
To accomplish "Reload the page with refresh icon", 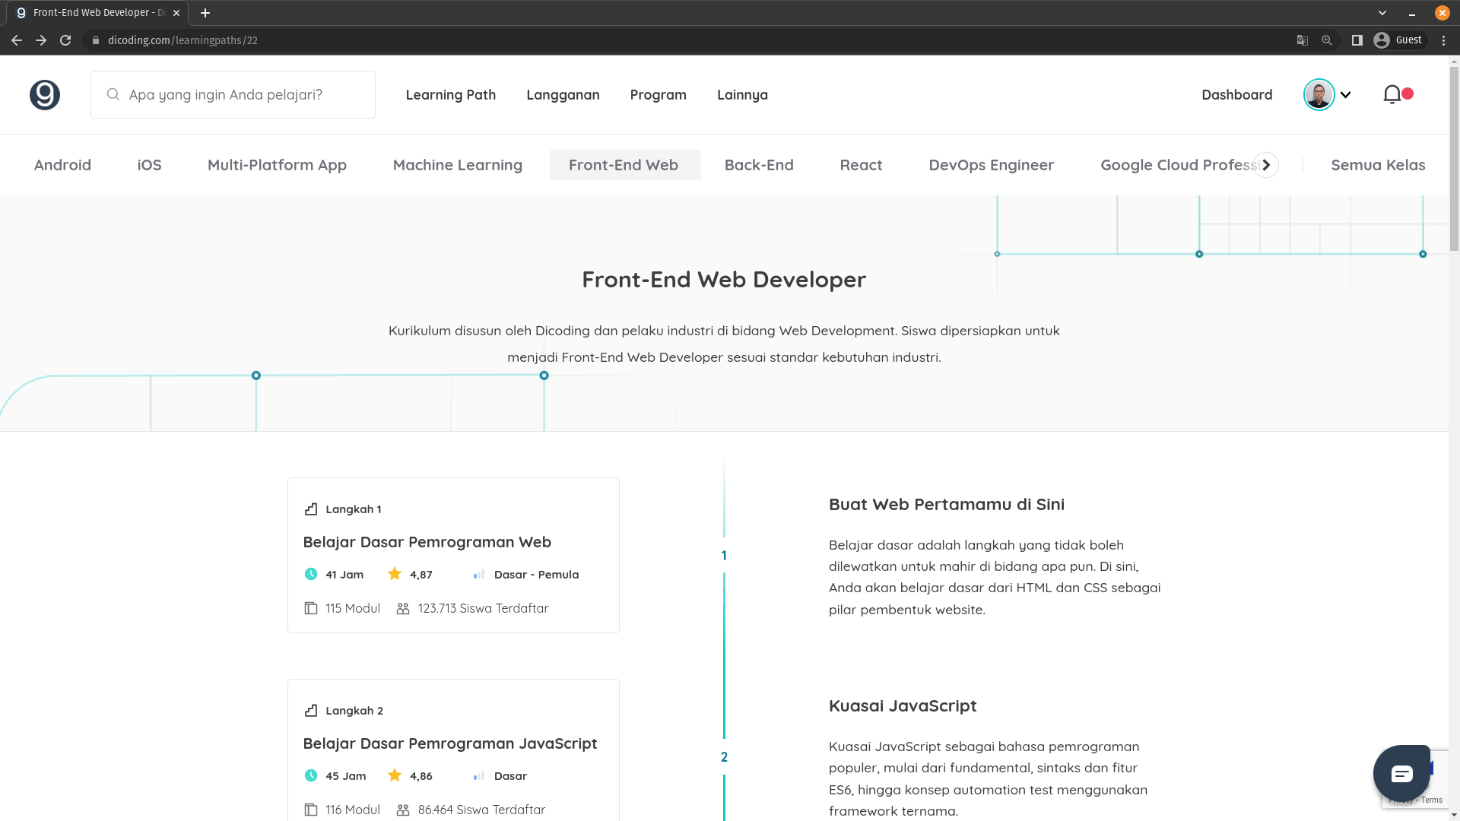I will (65, 40).
